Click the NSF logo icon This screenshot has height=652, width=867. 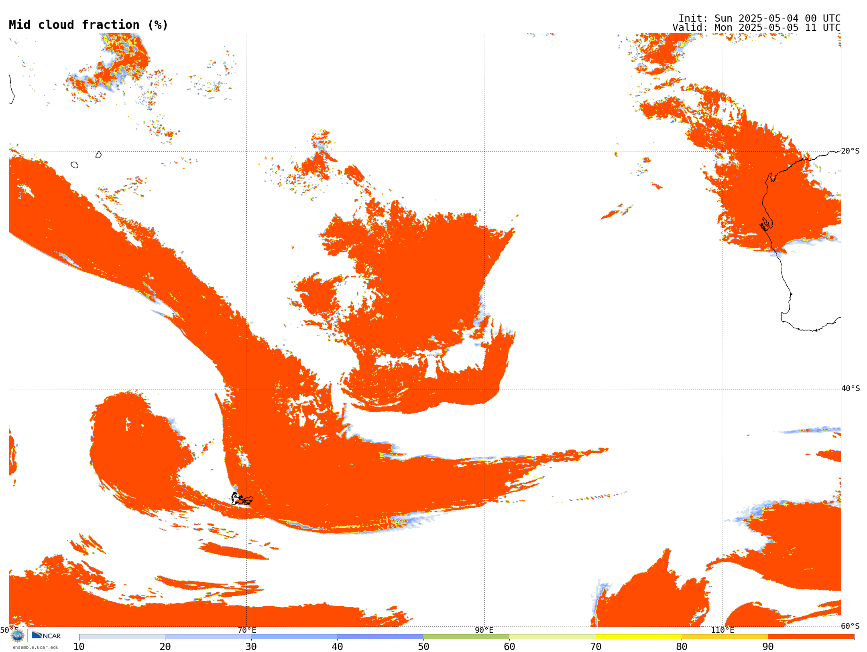18,636
